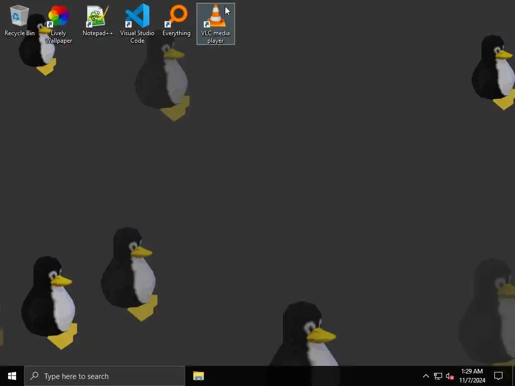Viewport: 515px width, 386px height.
Task: Open the Windows Start menu
Action: pyautogui.click(x=12, y=376)
